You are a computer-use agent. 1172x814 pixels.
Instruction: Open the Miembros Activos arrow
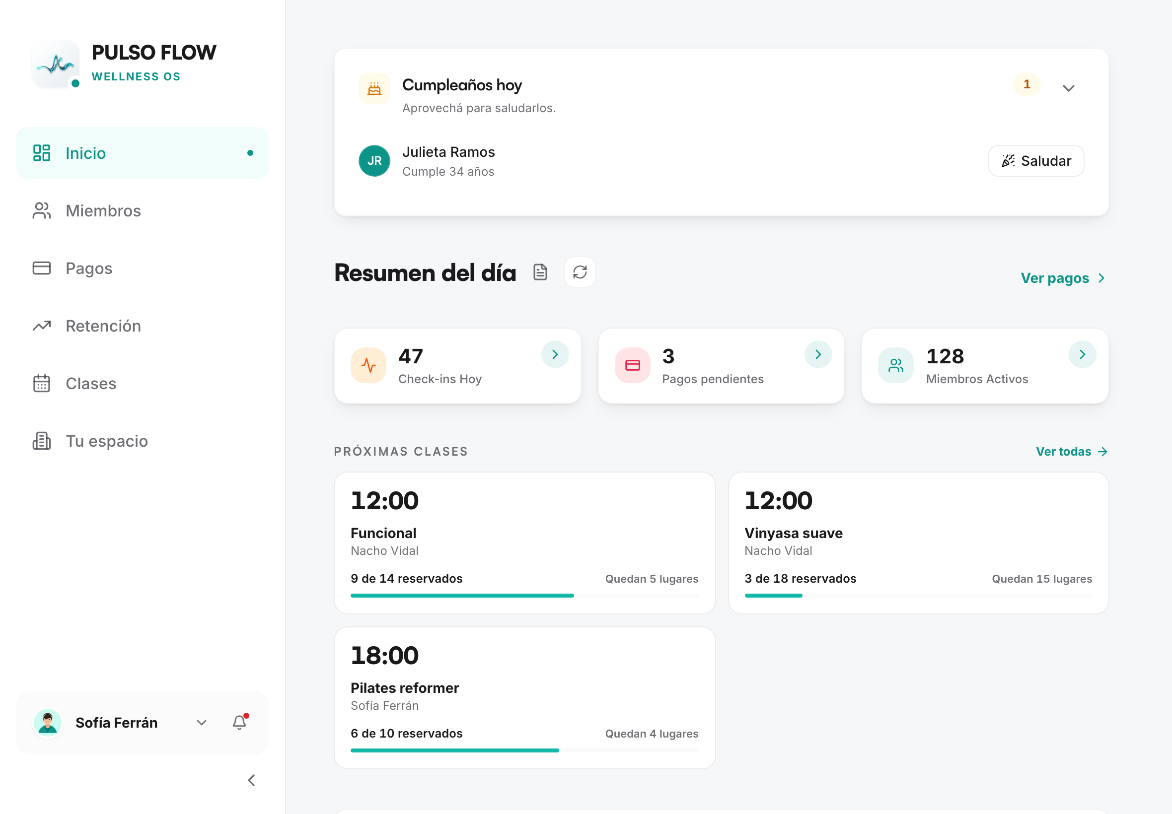pos(1082,354)
